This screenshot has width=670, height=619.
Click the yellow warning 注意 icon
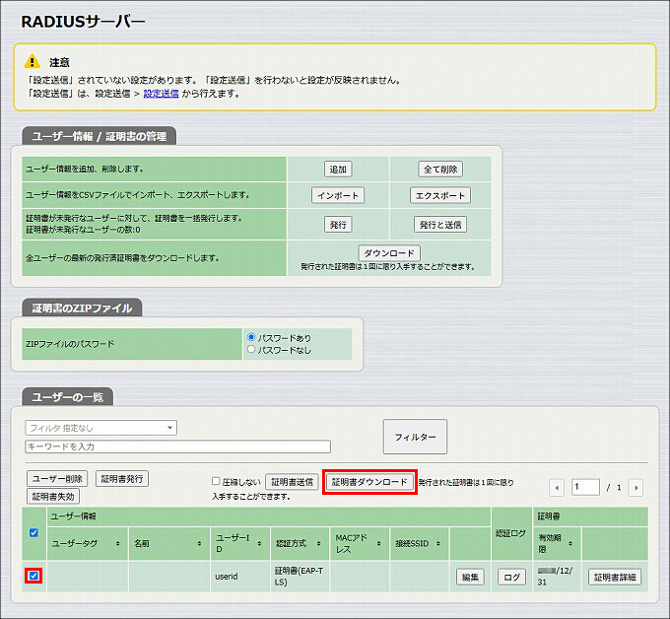(33, 61)
